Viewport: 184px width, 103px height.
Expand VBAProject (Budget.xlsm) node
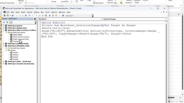[3, 28]
